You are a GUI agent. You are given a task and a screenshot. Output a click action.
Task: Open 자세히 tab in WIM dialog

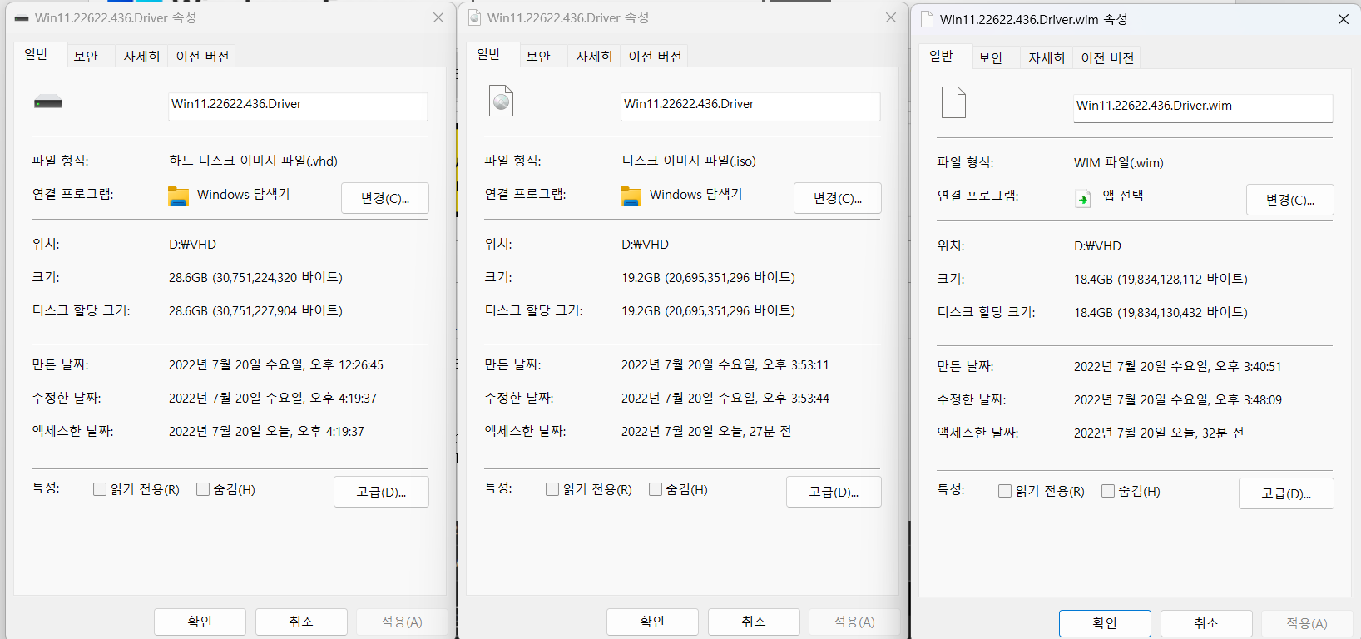(x=1047, y=57)
